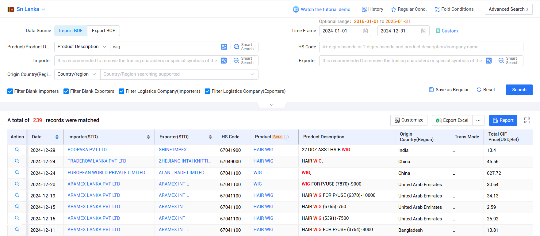Click into the HS Code input field

421,47
